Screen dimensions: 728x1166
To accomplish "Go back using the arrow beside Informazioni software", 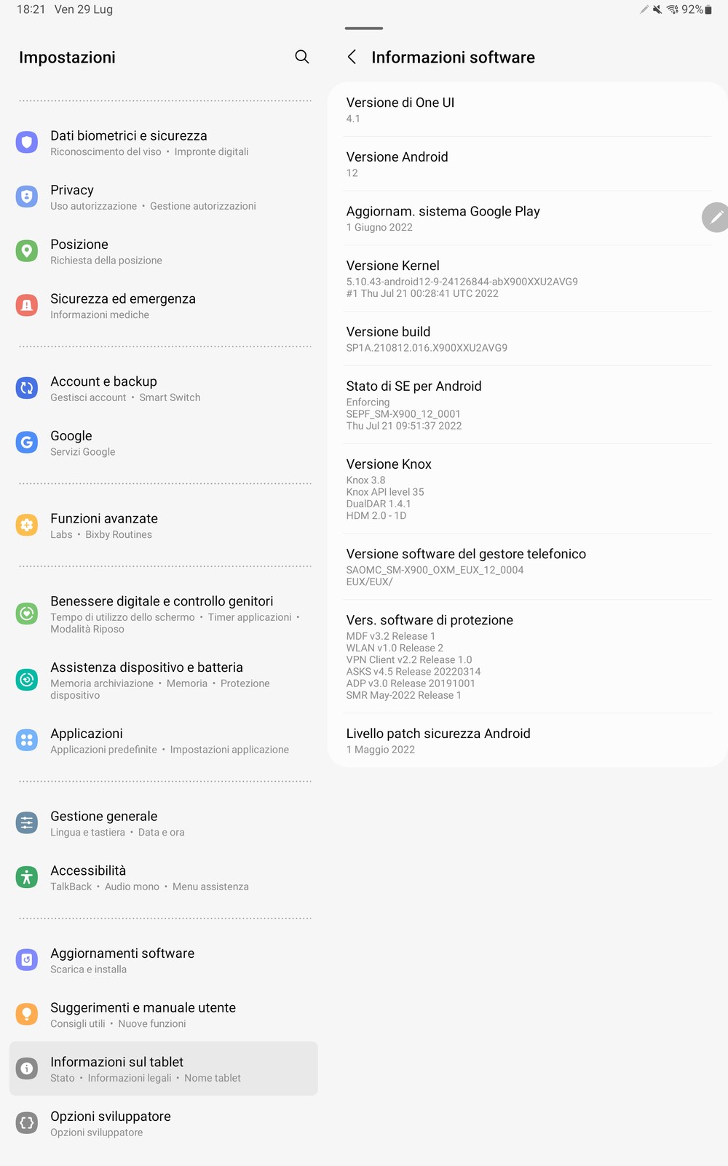I will tap(352, 57).
